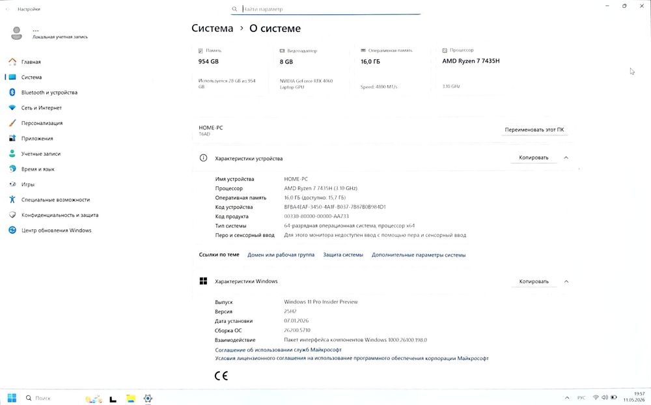Open Персонализация brush icon
Screen dimensions: 651x405
pos(12,123)
